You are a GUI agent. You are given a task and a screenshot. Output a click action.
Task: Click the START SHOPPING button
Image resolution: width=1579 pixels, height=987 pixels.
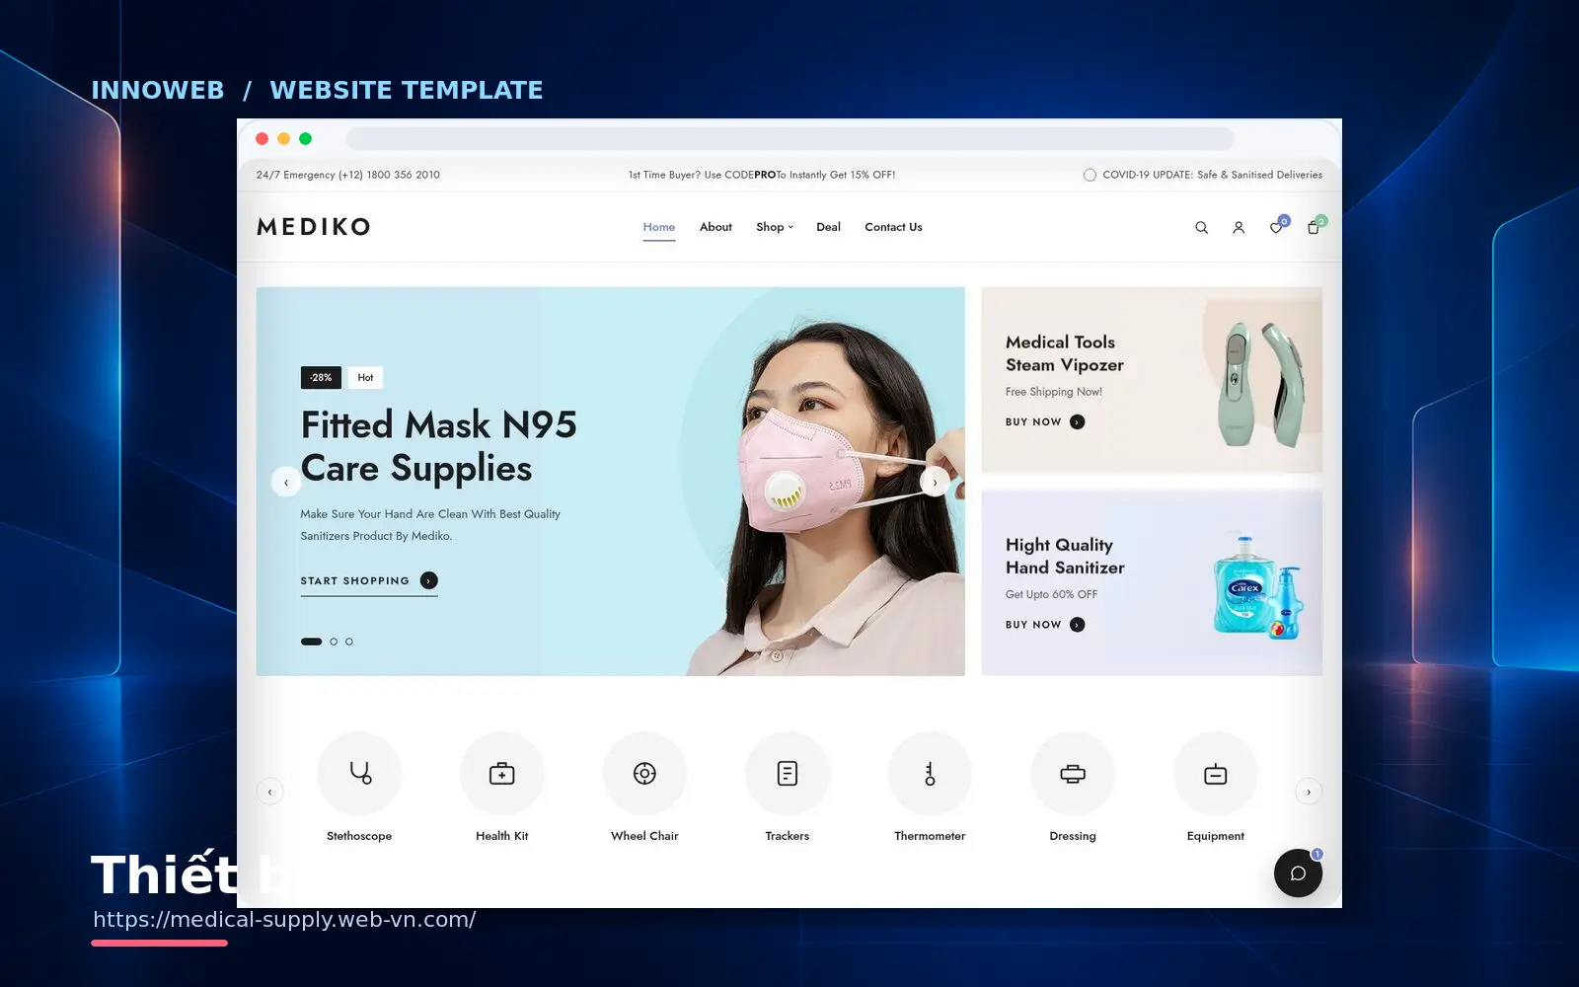click(x=369, y=581)
